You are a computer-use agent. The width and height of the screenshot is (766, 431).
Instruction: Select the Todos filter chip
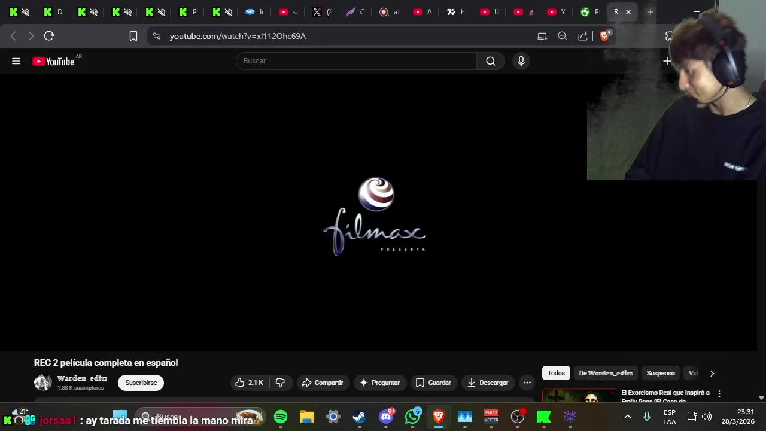point(556,373)
